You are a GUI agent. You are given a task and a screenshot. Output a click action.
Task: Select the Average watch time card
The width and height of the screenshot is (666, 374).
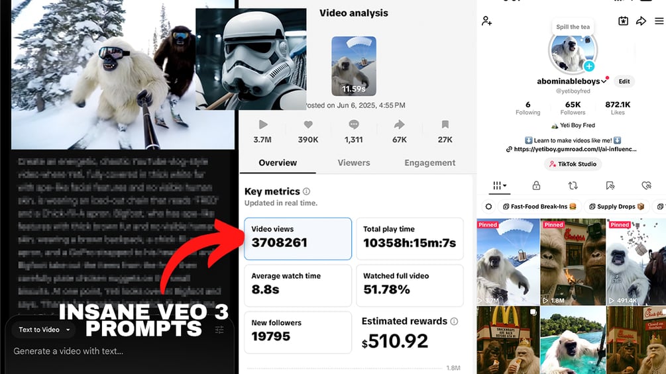pos(298,285)
